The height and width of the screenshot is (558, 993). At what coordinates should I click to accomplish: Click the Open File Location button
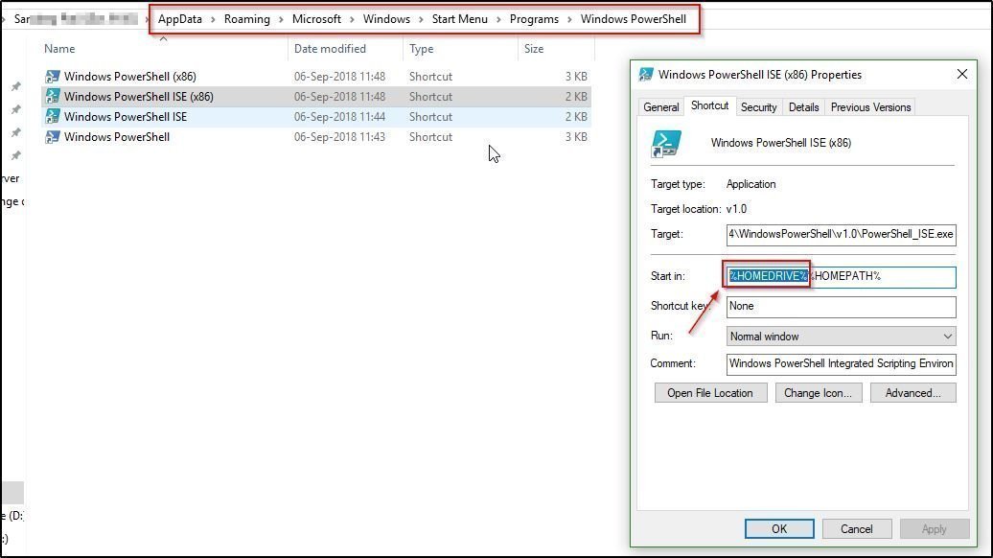710,393
